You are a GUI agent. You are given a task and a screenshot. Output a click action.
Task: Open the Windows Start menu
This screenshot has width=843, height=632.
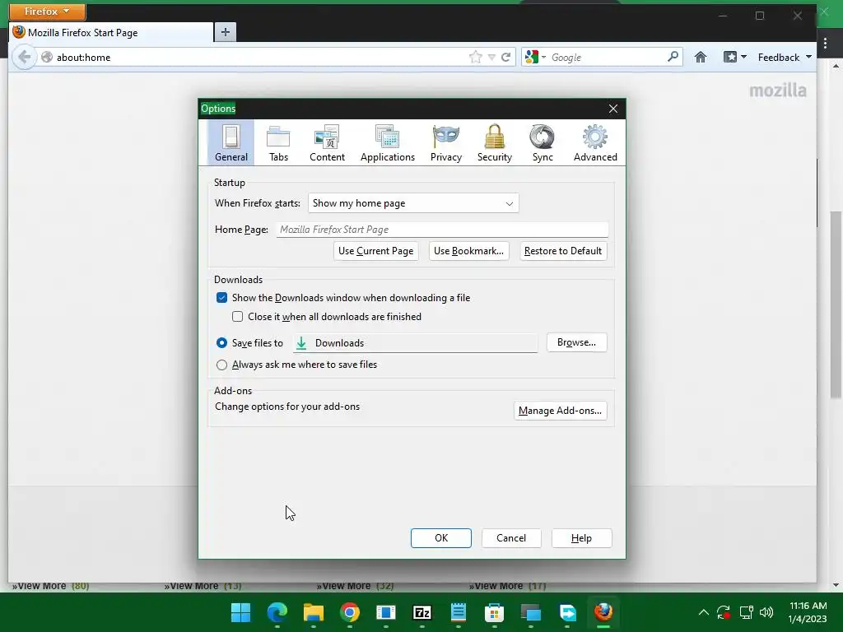point(240,612)
